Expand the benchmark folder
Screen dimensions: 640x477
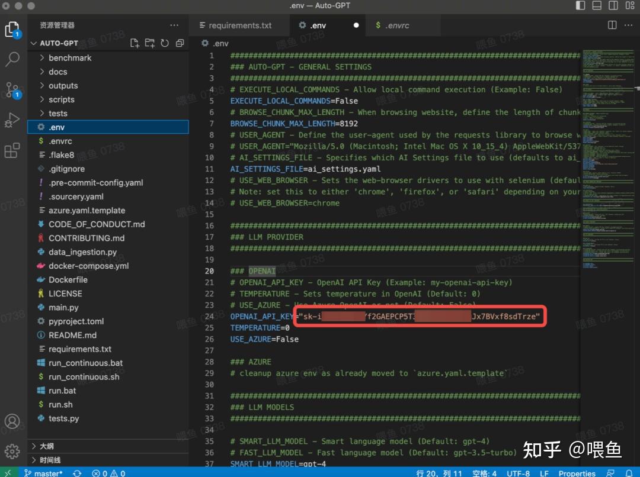(70, 58)
